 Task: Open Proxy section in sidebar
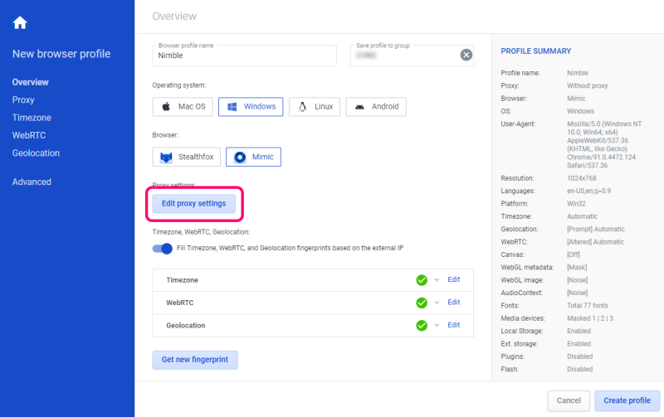pyautogui.click(x=23, y=99)
